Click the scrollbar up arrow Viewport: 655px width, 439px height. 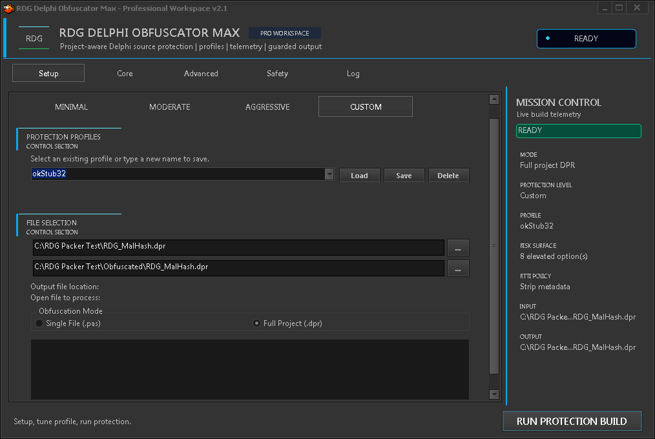point(494,99)
